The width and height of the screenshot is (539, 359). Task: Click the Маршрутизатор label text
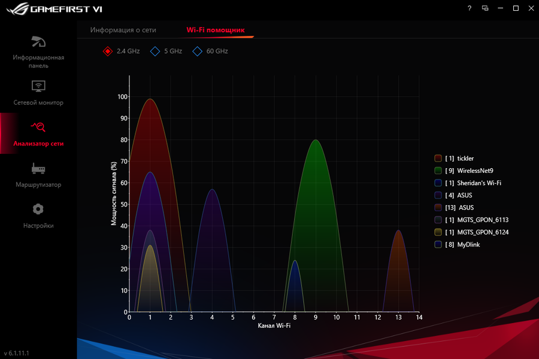[38, 184]
